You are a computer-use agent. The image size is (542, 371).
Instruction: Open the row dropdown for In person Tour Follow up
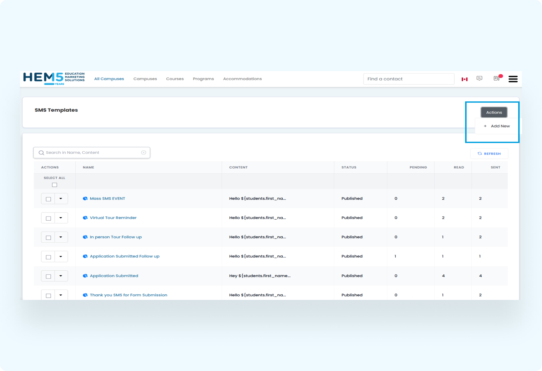pyautogui.click(x=61, y=237)
